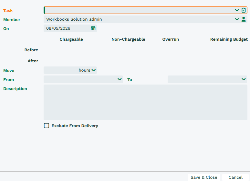Expand the Member dropdown arrow
The width and height of the screenshot is (250, 181).
[237, 19]
